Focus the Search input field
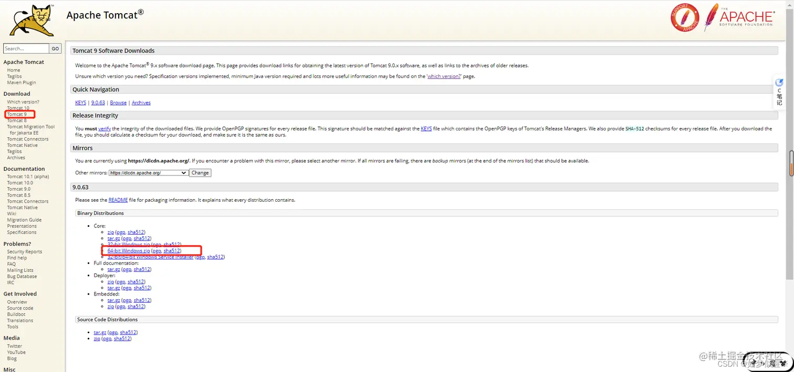Viewport: 794px width, 372px height. point(26,49)
